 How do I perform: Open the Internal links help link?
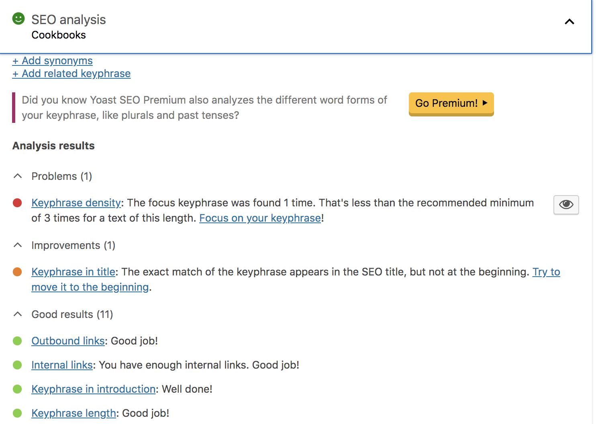(x=62, y=365)
